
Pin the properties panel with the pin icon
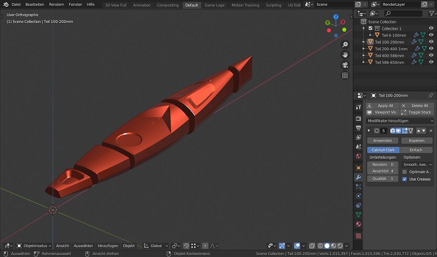[x=431, y=96]
